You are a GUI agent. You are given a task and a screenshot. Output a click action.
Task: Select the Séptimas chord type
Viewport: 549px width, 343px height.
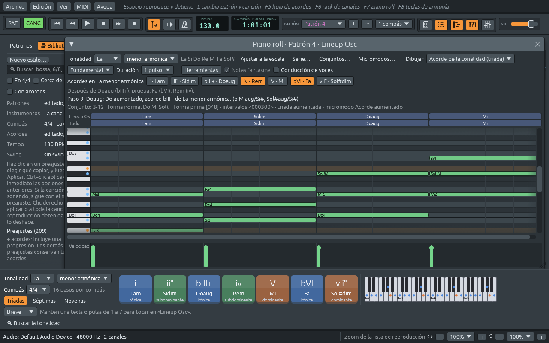[x=45, y=301]
